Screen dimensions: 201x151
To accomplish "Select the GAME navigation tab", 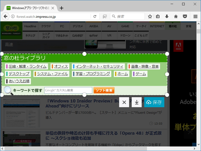I will [125, 26].
